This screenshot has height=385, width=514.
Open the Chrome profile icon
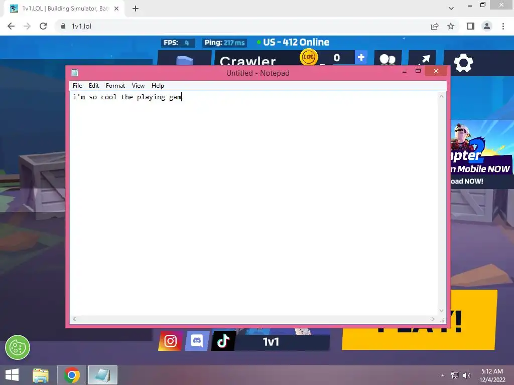487,26
